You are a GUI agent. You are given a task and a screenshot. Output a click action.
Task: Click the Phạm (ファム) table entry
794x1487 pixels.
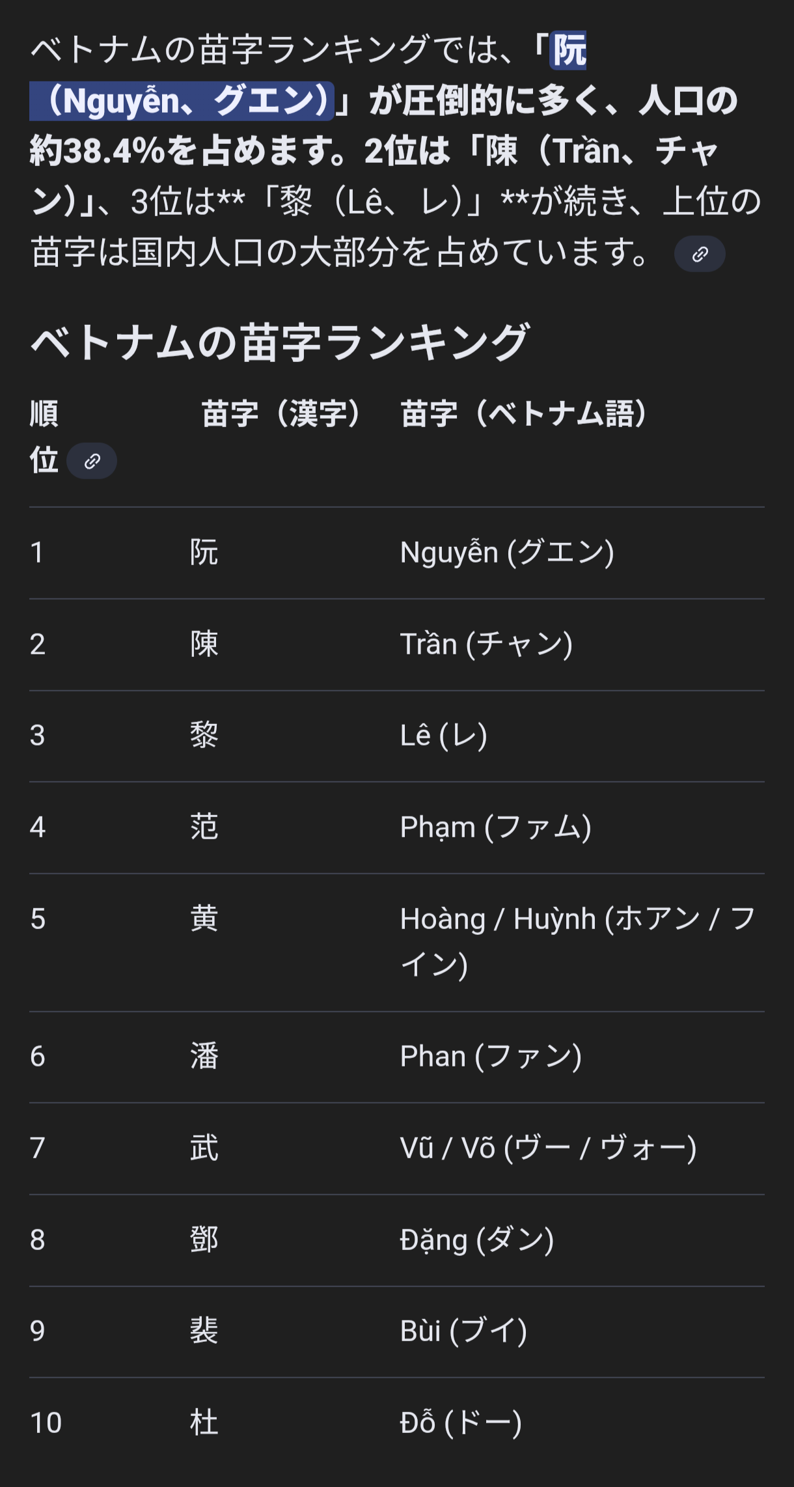[x=495, y=827]
